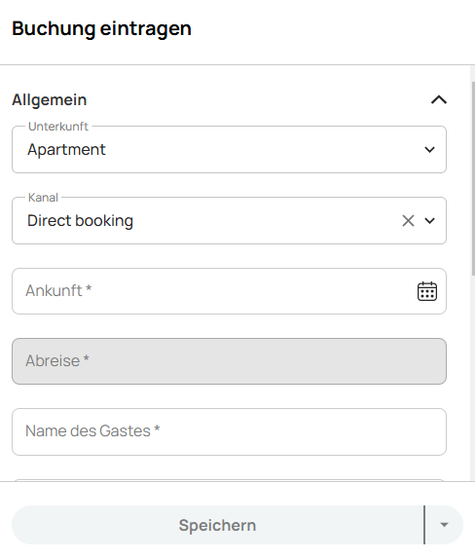
Task: Open the Ankunft calendar date picker icon
Action: point(427,291)
